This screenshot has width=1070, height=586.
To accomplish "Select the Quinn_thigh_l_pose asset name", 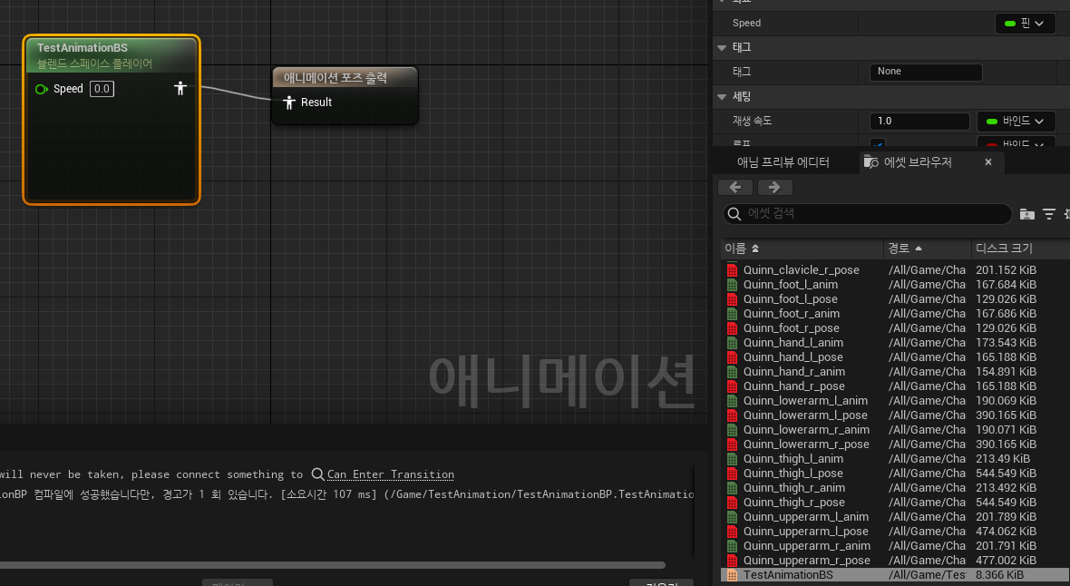I will pyautogui.click(x=793, y=474).
